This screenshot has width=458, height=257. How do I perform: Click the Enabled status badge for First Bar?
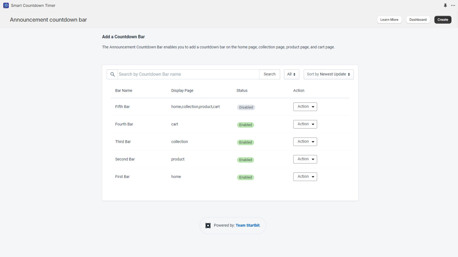[245, 177]
